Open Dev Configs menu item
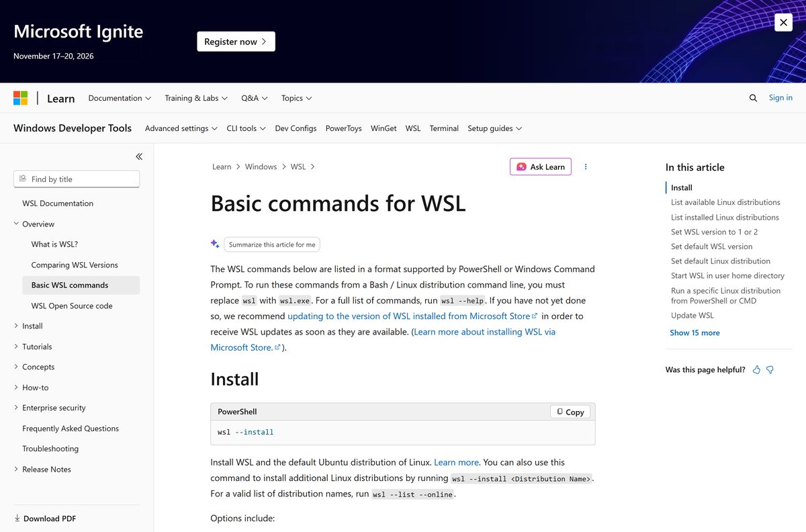Screen dimensions: 806x532 click(x=296, y=128)
